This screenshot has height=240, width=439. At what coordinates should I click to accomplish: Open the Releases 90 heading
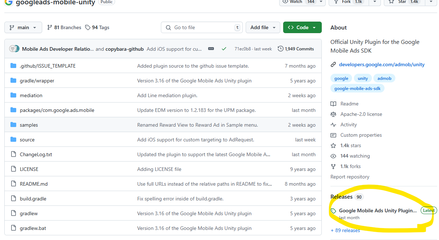(346, 197)
